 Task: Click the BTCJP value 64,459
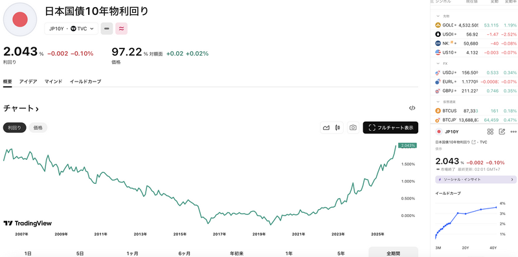tap(491, 120)
